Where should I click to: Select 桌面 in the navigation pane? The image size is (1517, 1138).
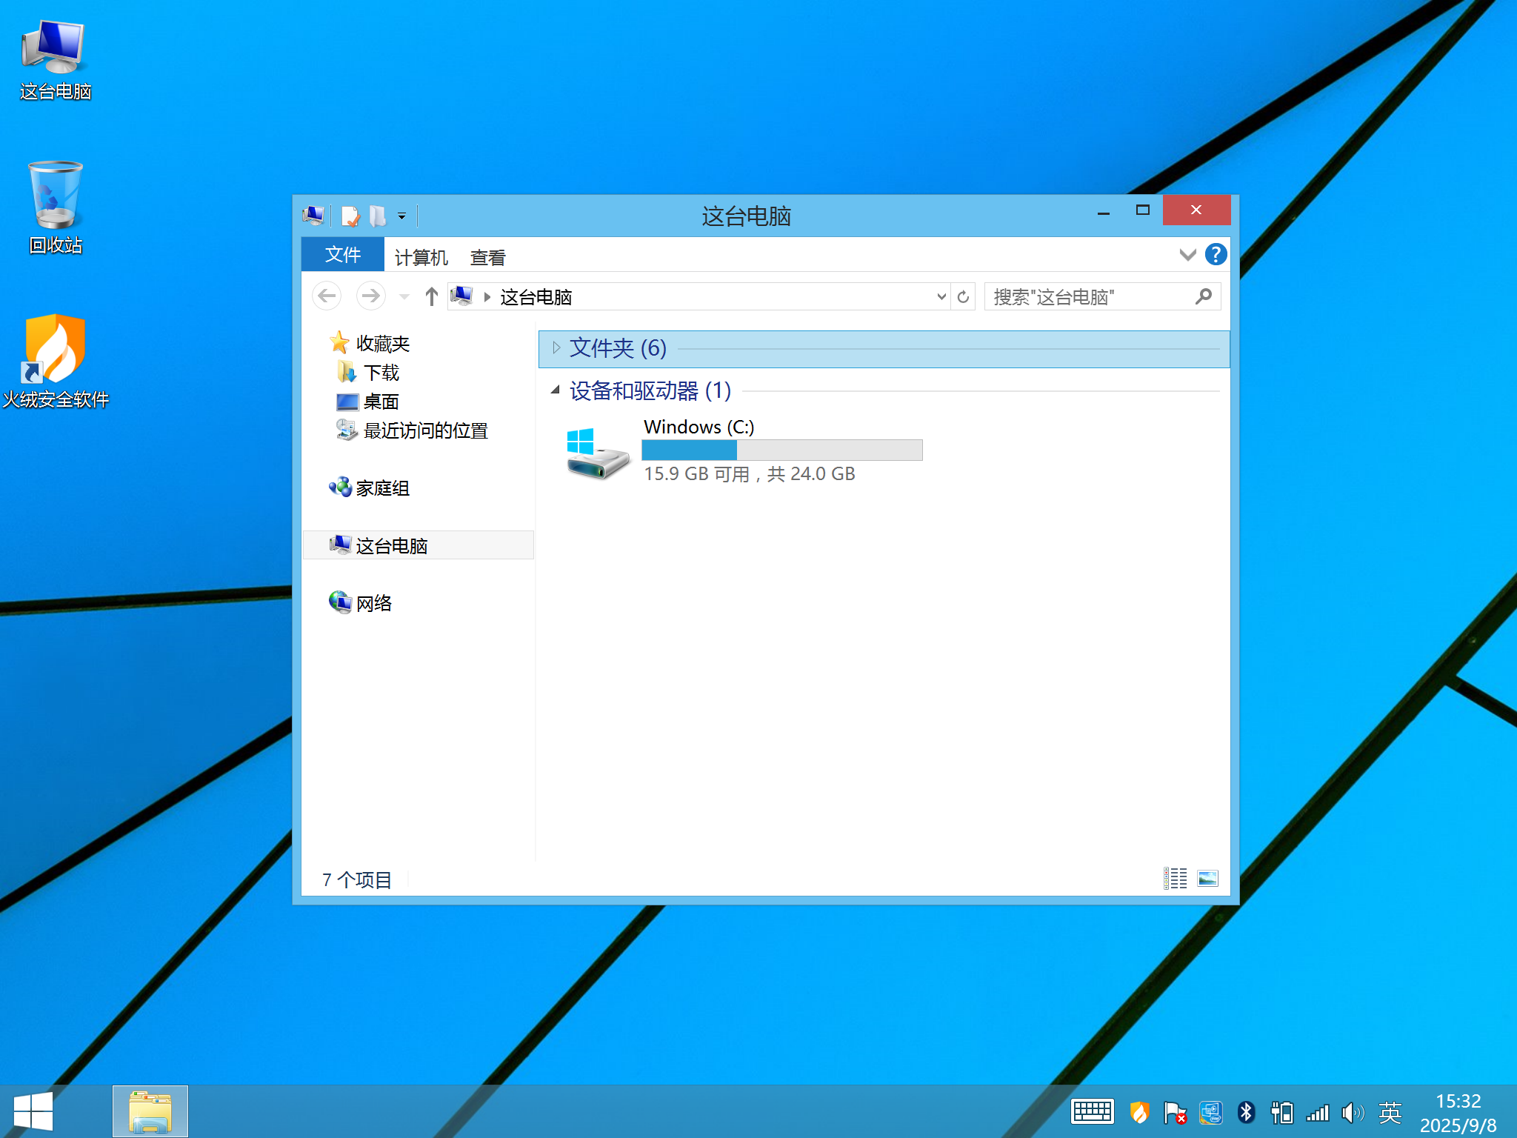(x=381, y=401)
